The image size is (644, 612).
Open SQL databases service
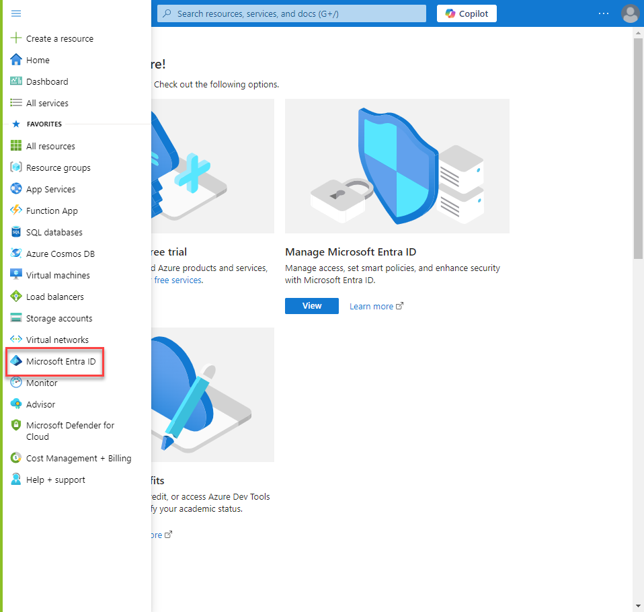click(52, 231)
